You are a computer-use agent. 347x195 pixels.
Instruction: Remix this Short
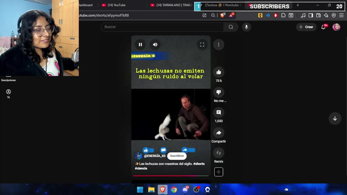tap(219, 153)
